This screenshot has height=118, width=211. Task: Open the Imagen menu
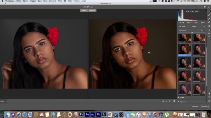[x=33, y=1]
